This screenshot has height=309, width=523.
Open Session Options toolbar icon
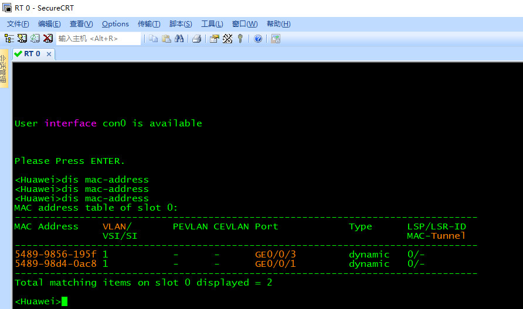(215, 39)
